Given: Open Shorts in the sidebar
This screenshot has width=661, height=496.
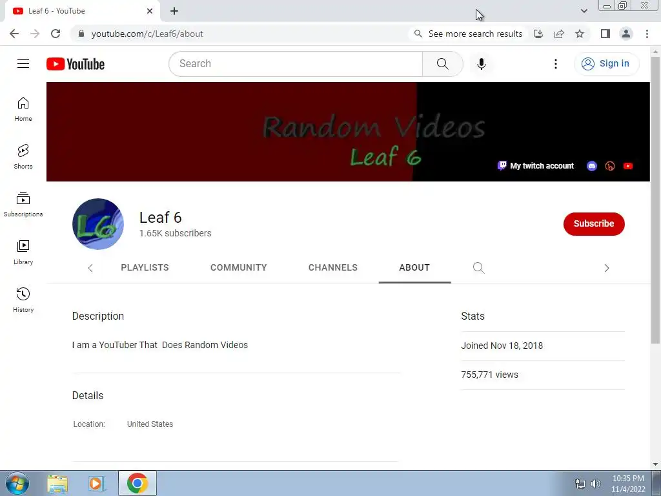Looking at the screenshot, I should coord(23,157).
